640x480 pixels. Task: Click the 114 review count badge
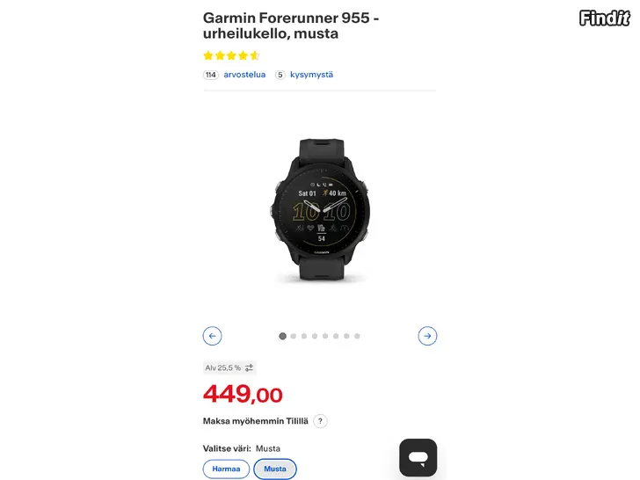pyautogui.click(x=211, y=75)
